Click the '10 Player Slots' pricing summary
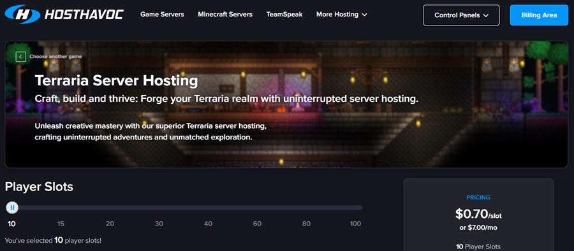Viewport: 574px width, 251px height. 478,247
